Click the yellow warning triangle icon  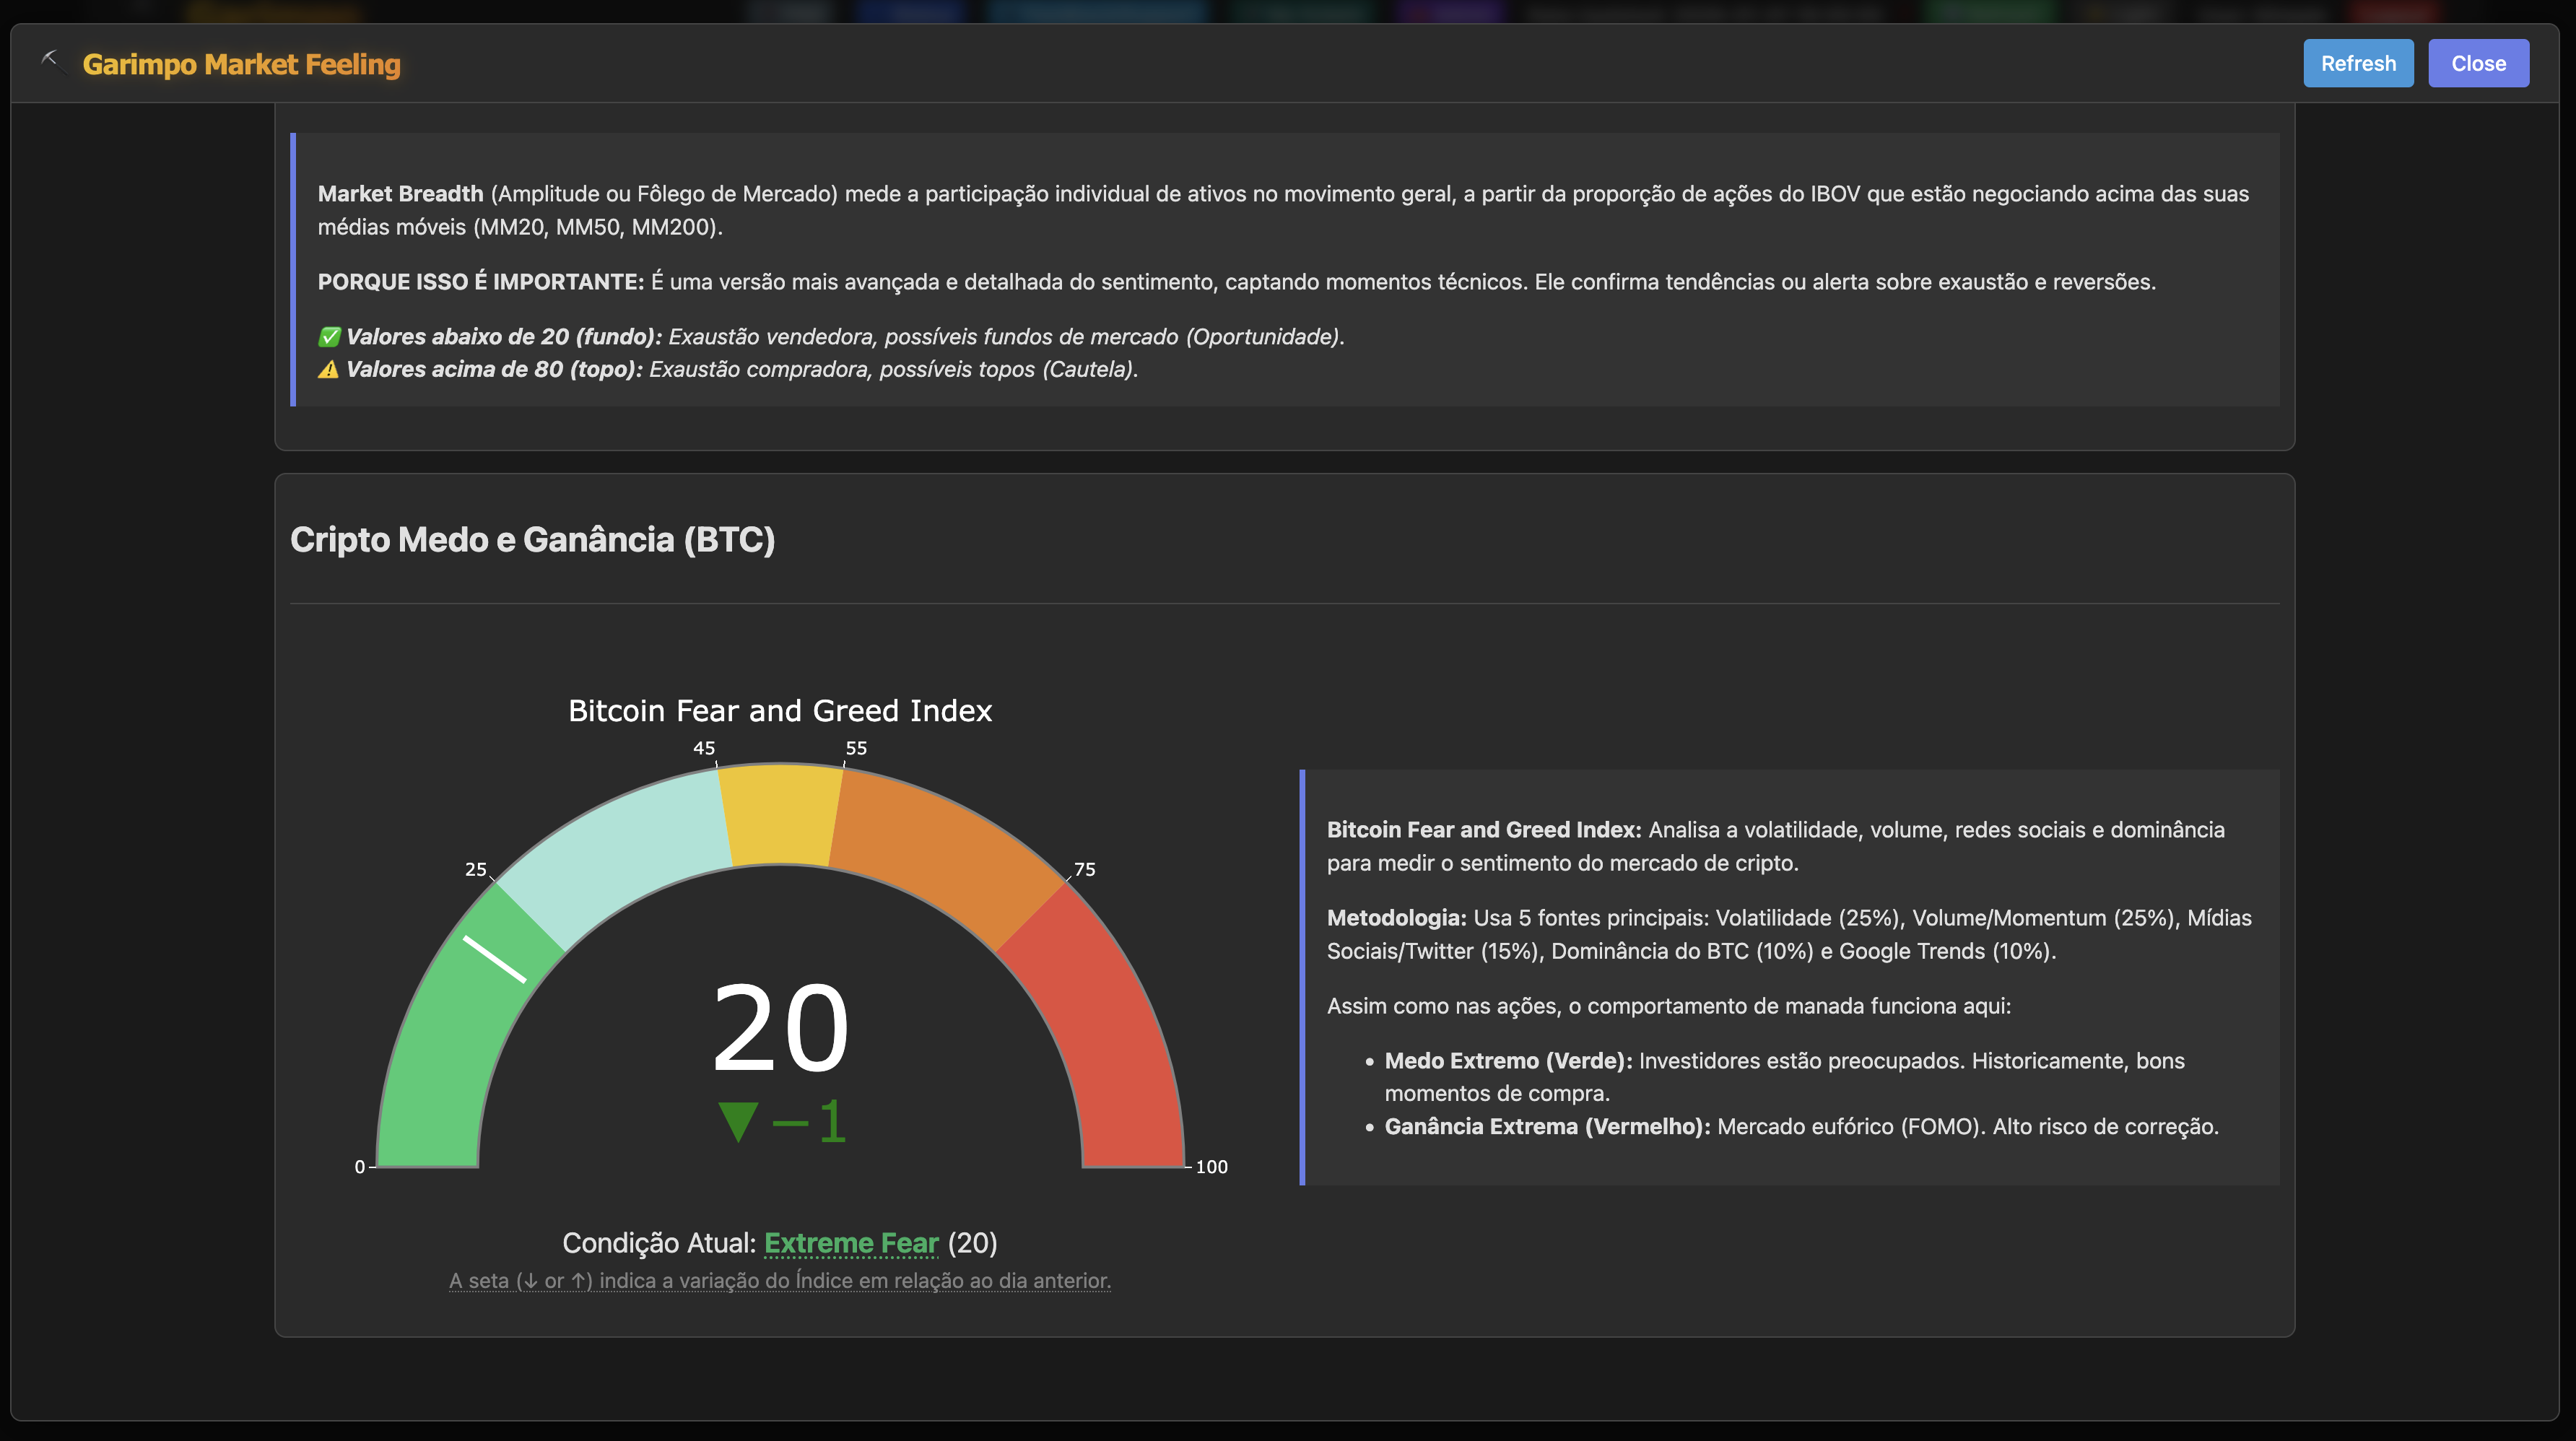pos(328,370)
